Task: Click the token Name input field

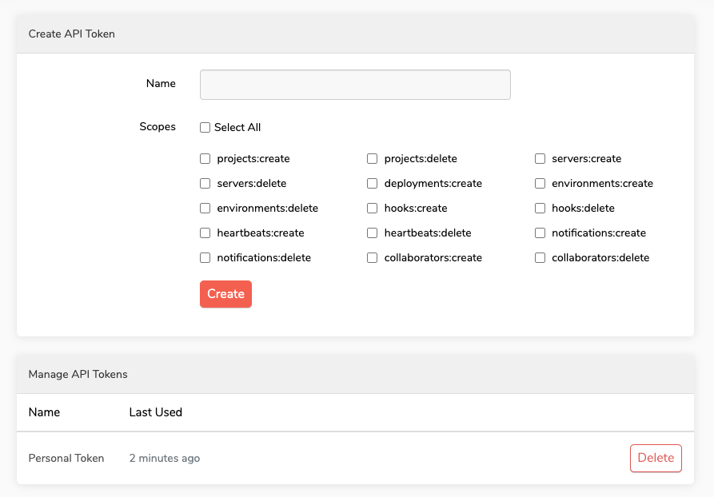Action: click(x=355, y=85)
